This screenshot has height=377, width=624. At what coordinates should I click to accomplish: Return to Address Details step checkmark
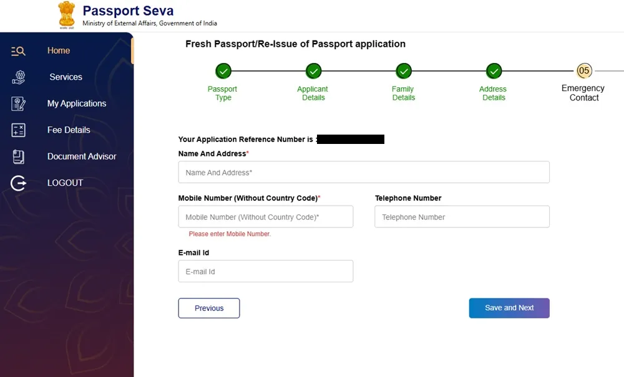click(x=494, y=70)
